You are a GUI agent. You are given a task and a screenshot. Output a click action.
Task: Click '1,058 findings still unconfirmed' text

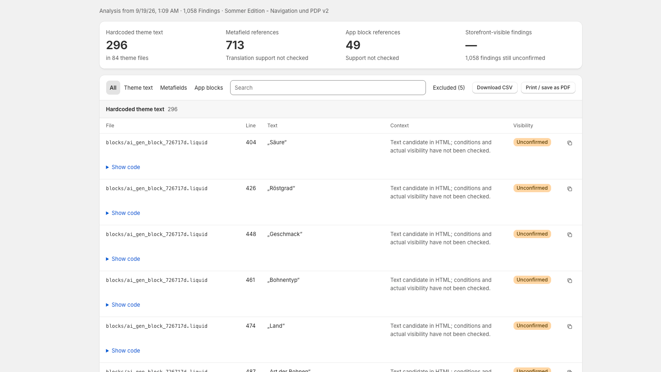[x=505, y=58]
